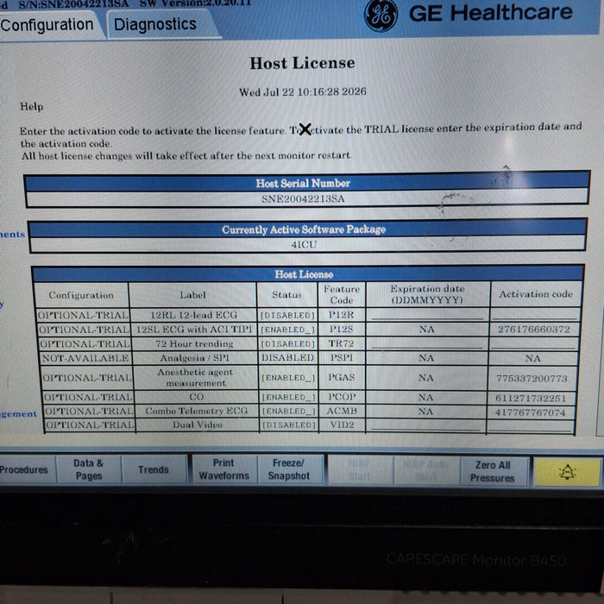Toggle [ENABLED_] status of CO row

pos(289,397)
